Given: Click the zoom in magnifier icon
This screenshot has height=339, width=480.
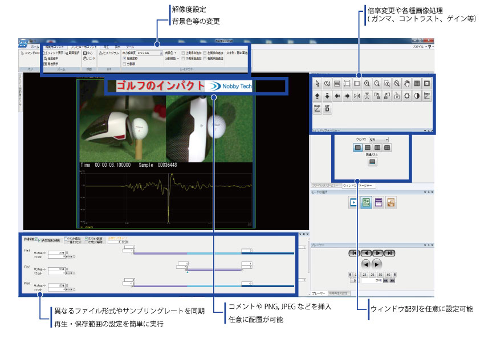Looking at the screenshot, I should coord(367,83).
